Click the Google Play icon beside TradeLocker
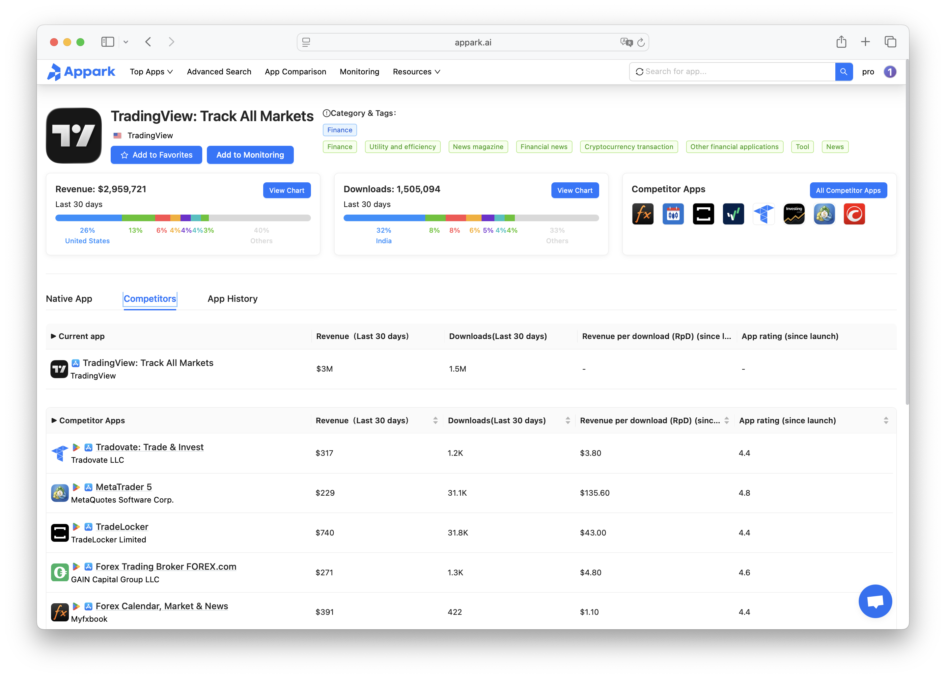The image size is (946, 678). coord(76,527)
